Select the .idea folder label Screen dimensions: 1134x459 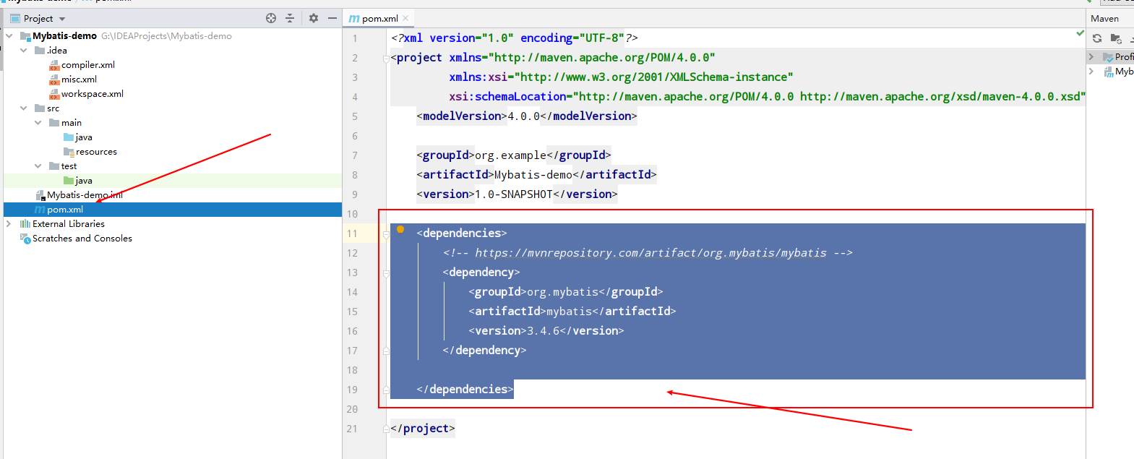pyautogui.click(x=57, y=51)
